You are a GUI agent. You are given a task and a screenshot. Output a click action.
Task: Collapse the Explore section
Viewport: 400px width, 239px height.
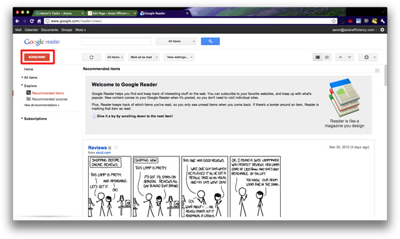click(22, 85)
